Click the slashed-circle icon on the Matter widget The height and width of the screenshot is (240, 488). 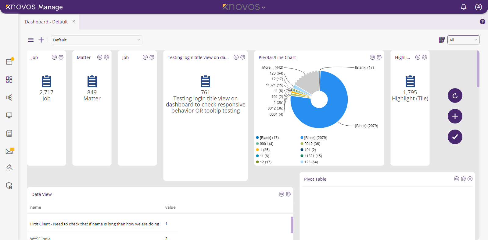[100, 57]
